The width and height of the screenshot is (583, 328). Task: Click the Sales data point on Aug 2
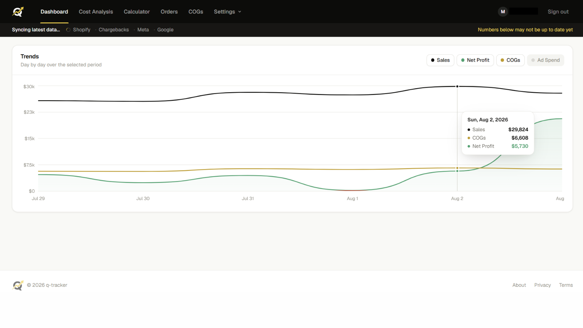click(x=457, y=86)
